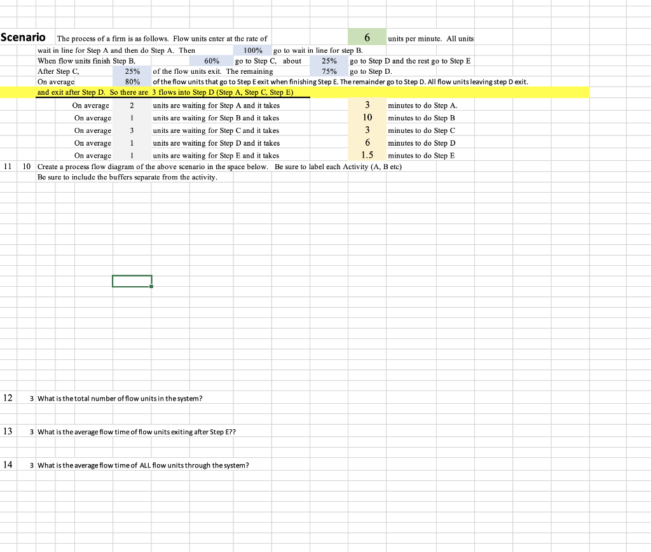Select the '60%' go to Step C cell
Image resolution: width=651 pixels, height=552 pixels.
point(211,60)
